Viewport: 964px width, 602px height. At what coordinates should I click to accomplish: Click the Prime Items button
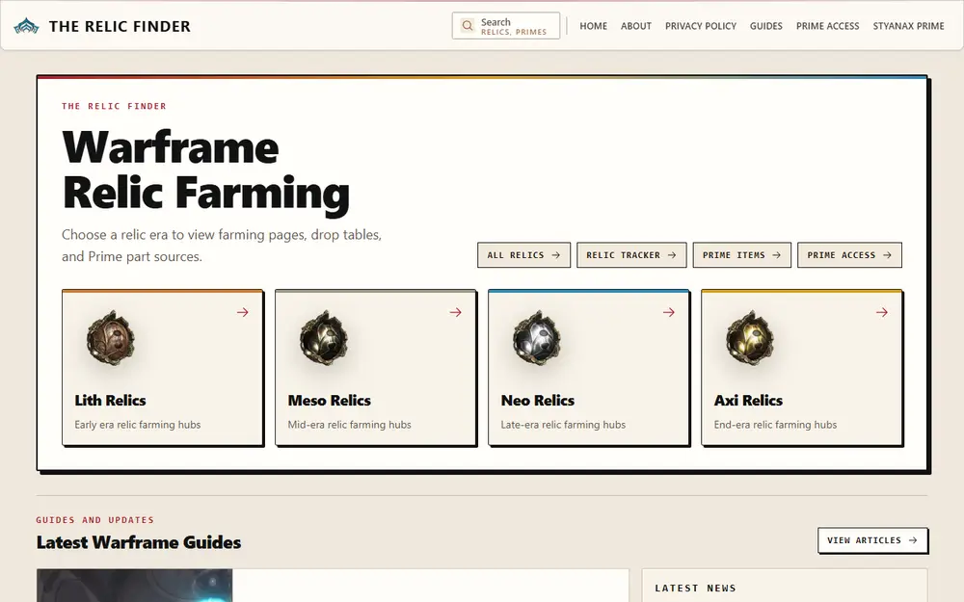[742, 255]
